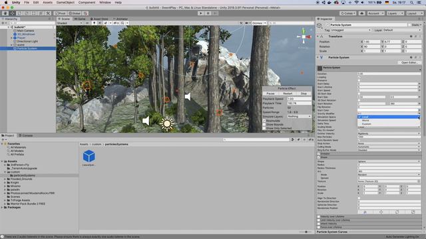This screenshot has height=239, width=426.
Task: Open the Shaded draw mode dropdown
Action: pyautogui.click(x=69, y=23)
